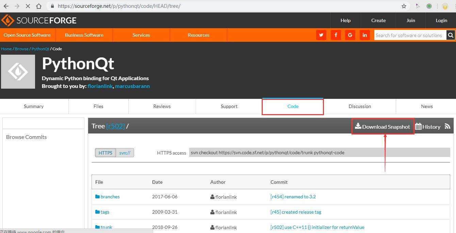Share on Google

[x=350, y=35]
